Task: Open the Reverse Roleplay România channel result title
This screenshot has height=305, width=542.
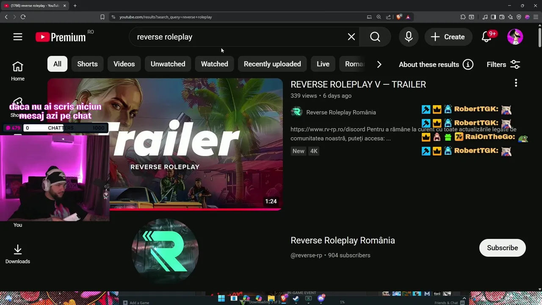Action: (x=343, y=240)
